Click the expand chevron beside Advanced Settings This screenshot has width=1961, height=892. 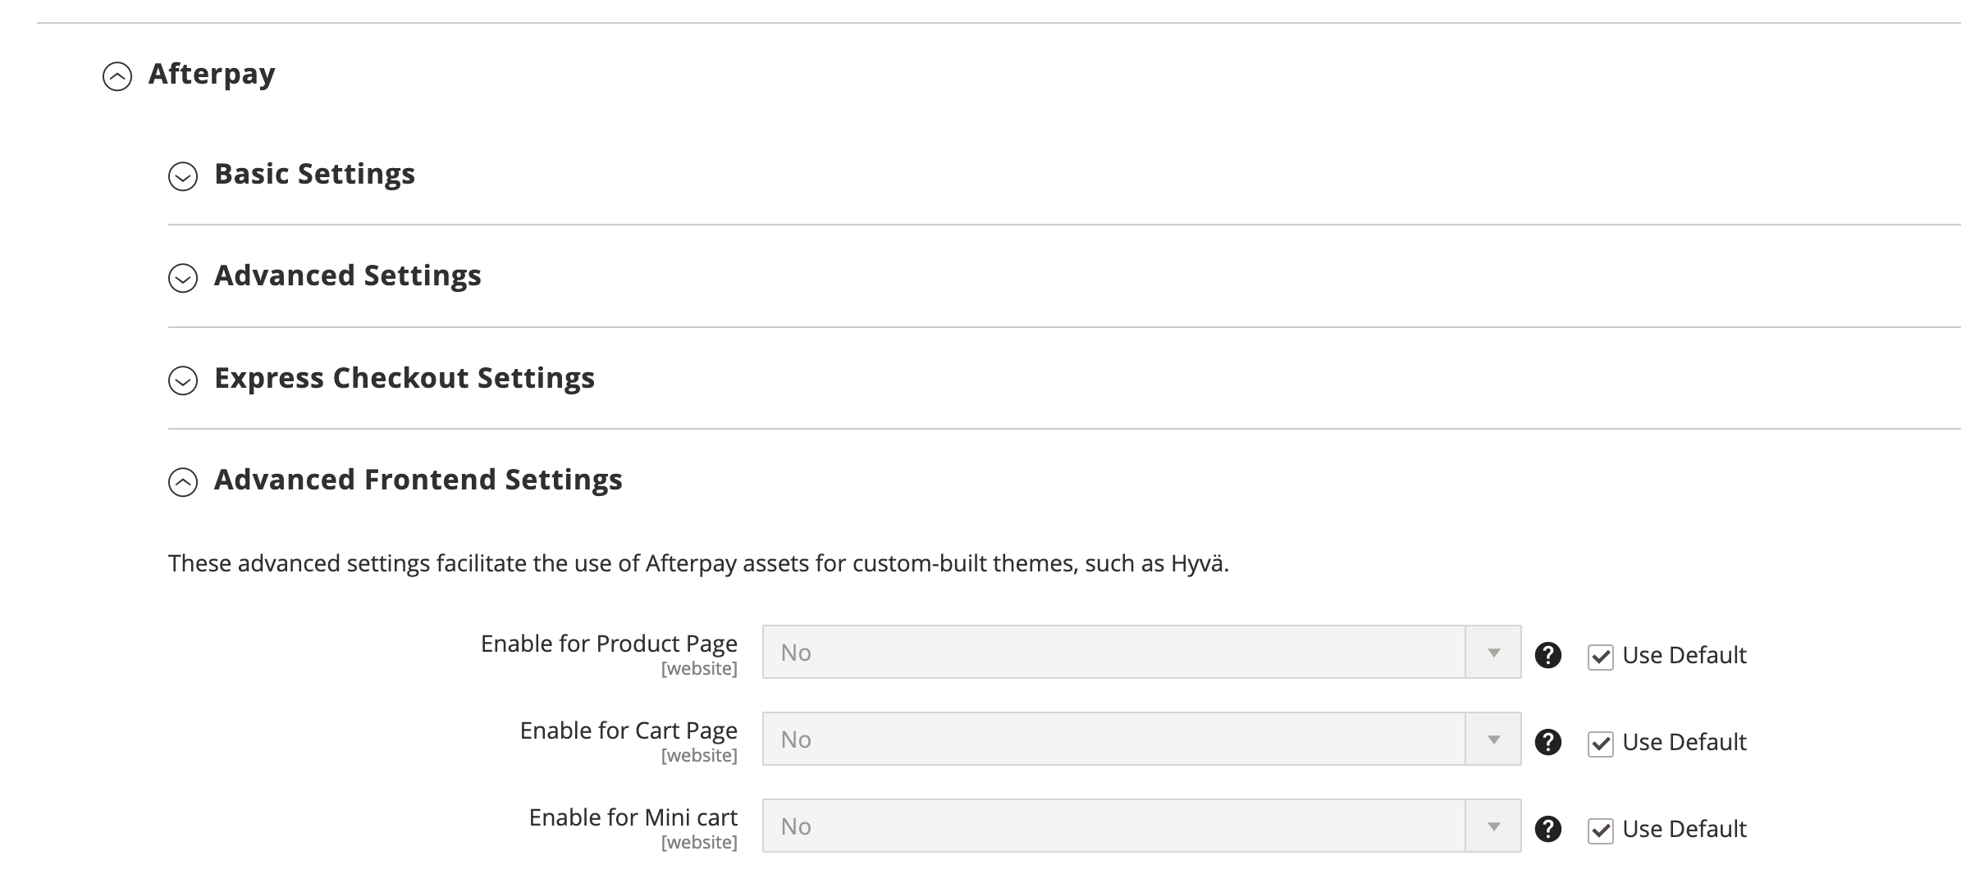click(184, 277)
